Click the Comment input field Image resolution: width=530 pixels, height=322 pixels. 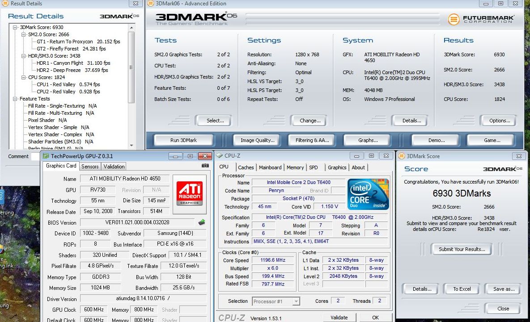coord(35,156)
